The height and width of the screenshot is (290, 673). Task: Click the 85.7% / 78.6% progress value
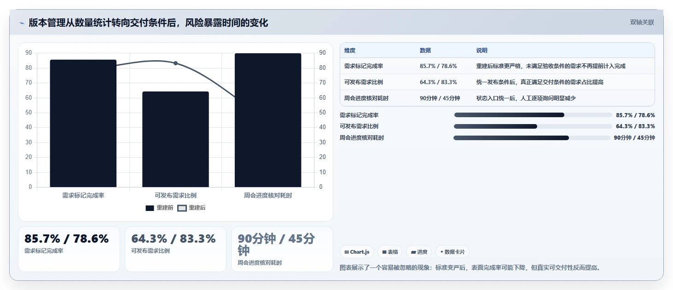click(635, 115)
